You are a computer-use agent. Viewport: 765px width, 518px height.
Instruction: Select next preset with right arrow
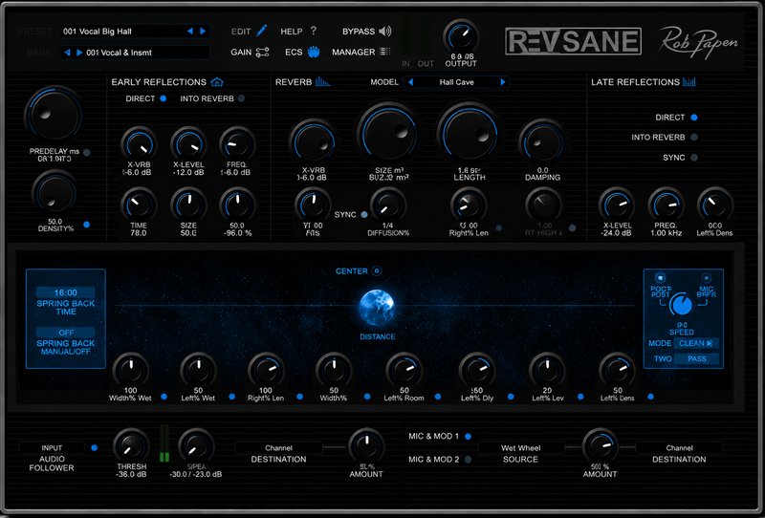click(203, 32)
